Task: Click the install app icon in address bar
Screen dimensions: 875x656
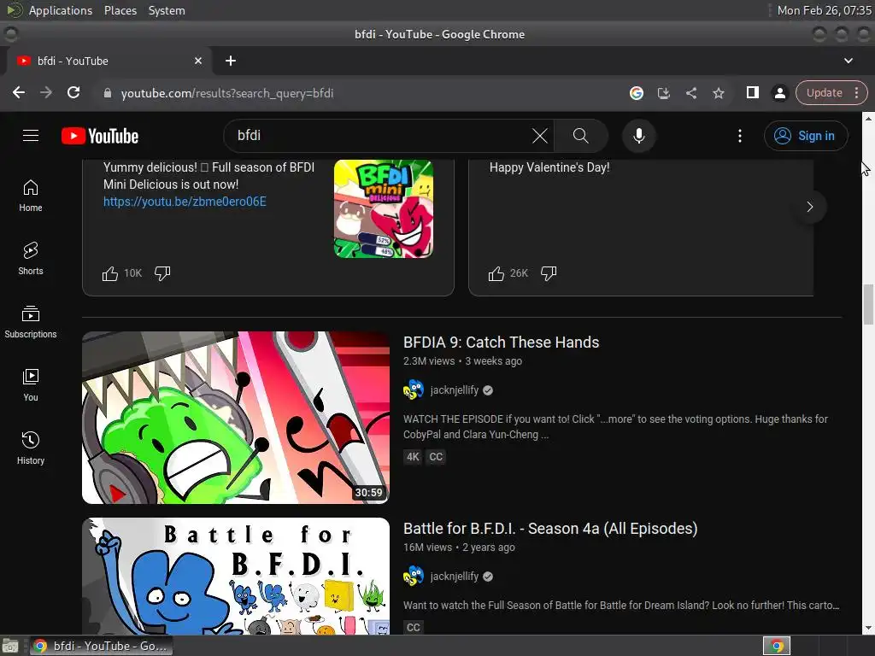Action: pyautogui.click(x=663, y=93)
